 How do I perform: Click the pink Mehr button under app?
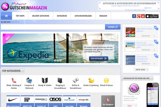[x=130, y=106]
